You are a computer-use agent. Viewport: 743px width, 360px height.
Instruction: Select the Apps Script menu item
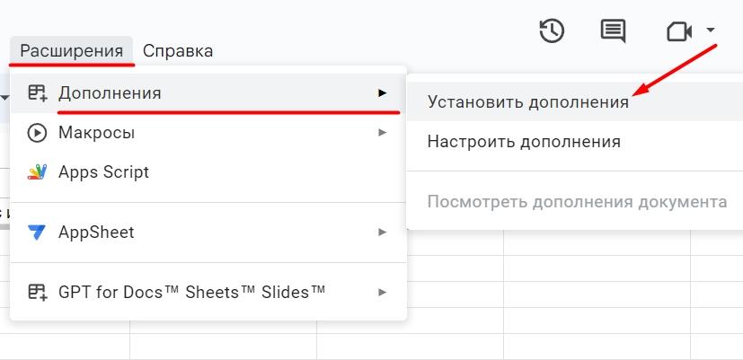103,171
